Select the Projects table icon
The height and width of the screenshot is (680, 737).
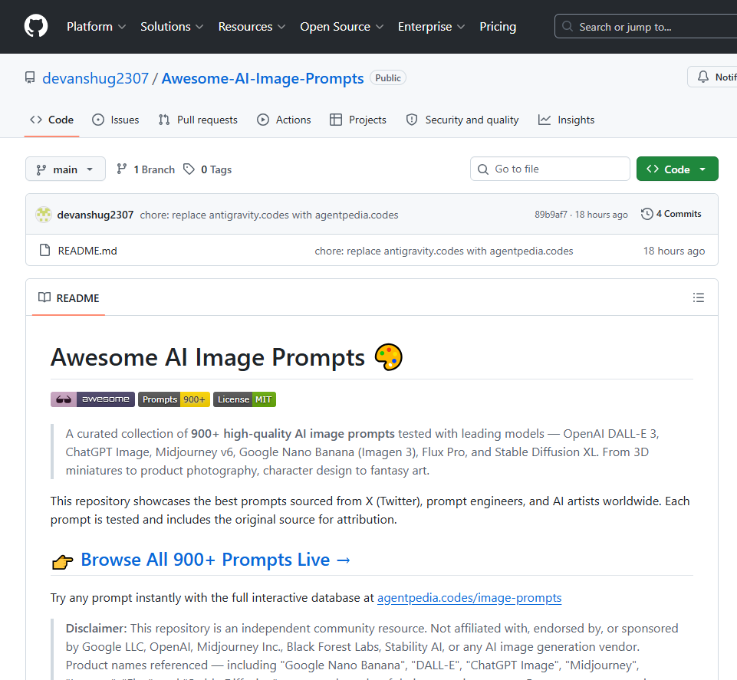click(x=336, y=120)
